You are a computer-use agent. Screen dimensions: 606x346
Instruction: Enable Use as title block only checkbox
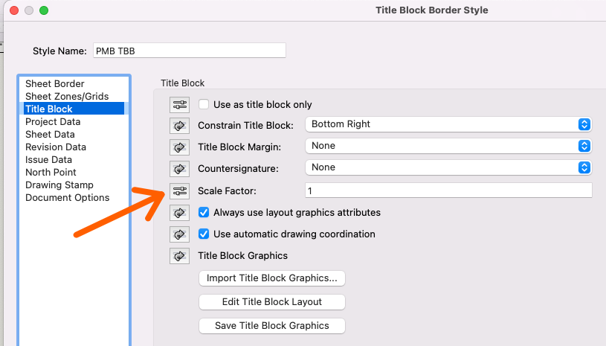(x=204, y=105)
